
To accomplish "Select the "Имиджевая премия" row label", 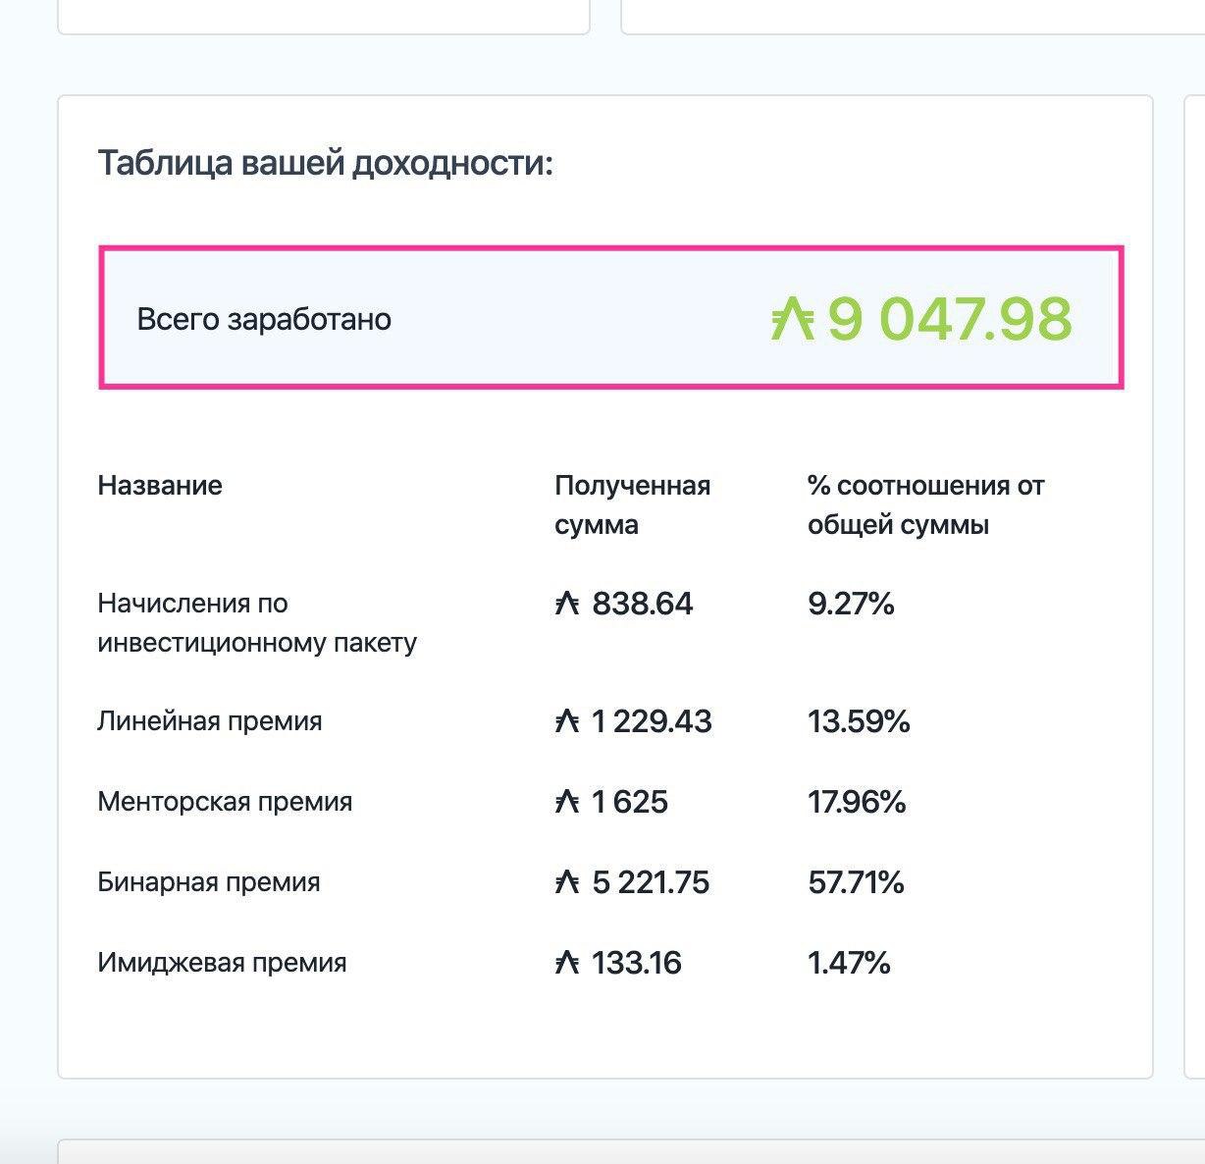I will (222, 963).
